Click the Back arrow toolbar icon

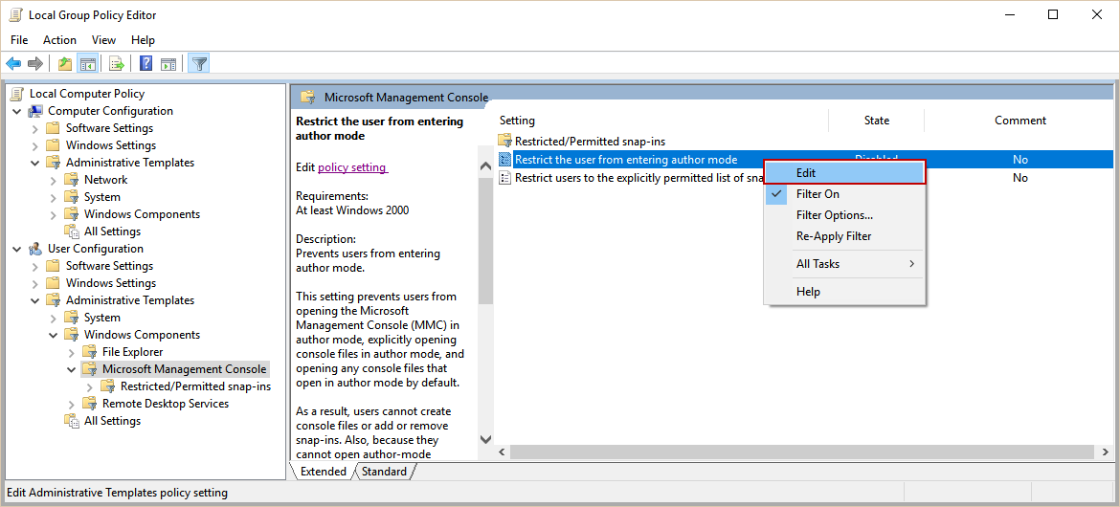(x=13, y=64)
